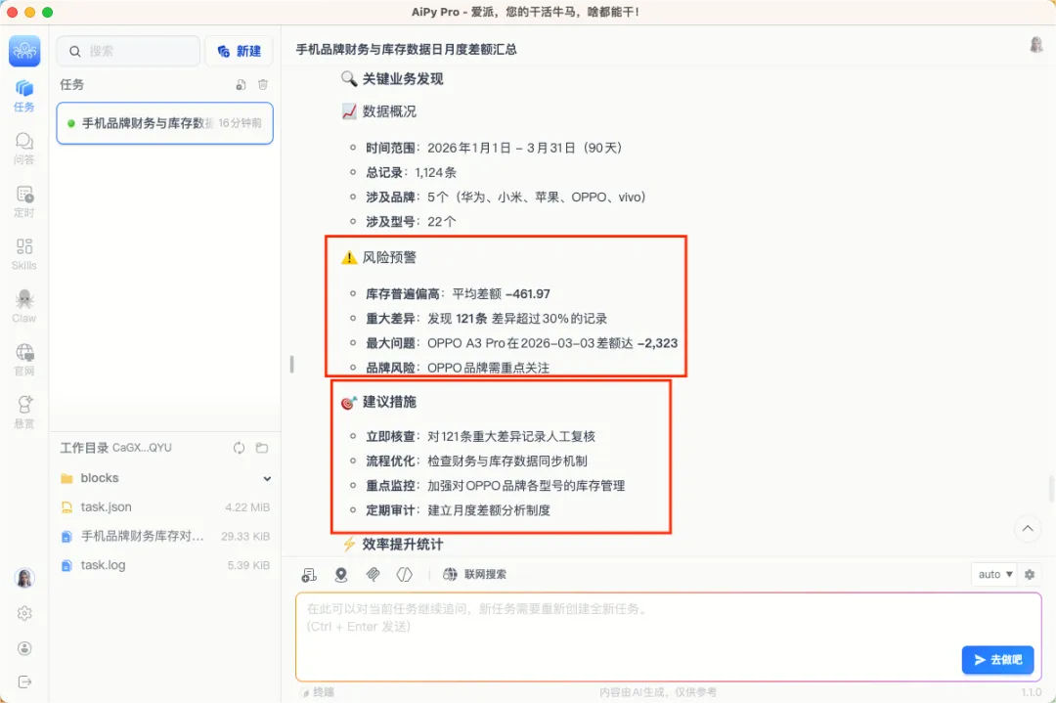Open the auto model dropdown

[994, 574]
